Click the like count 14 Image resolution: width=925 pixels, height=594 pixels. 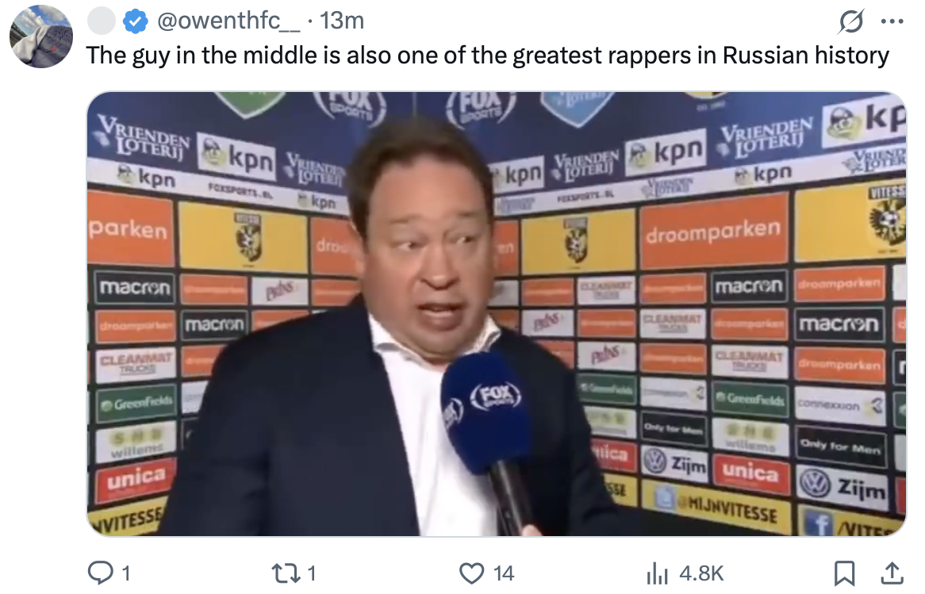(x=503, y=573)
